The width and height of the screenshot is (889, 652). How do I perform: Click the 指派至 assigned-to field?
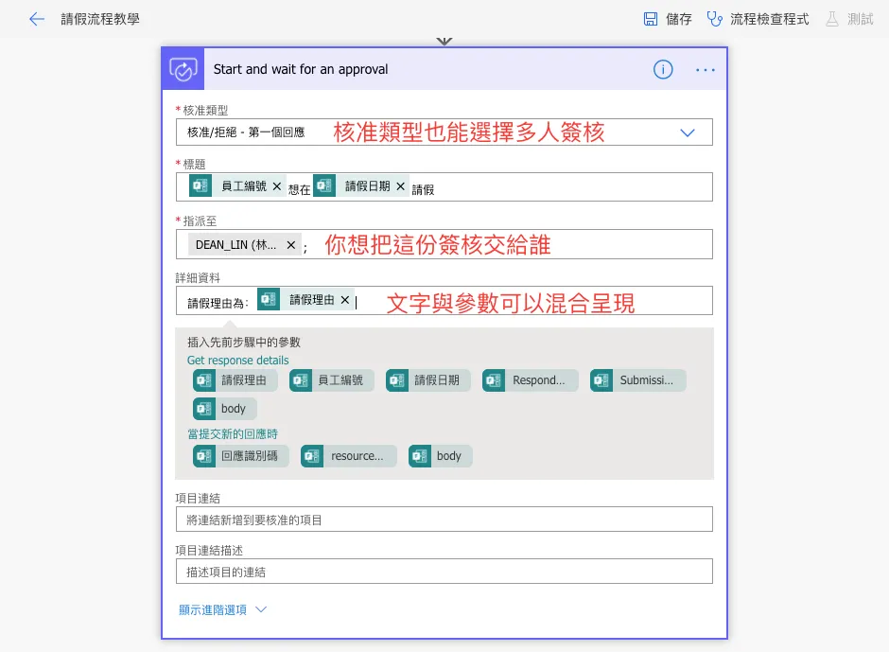pos(444,244)
